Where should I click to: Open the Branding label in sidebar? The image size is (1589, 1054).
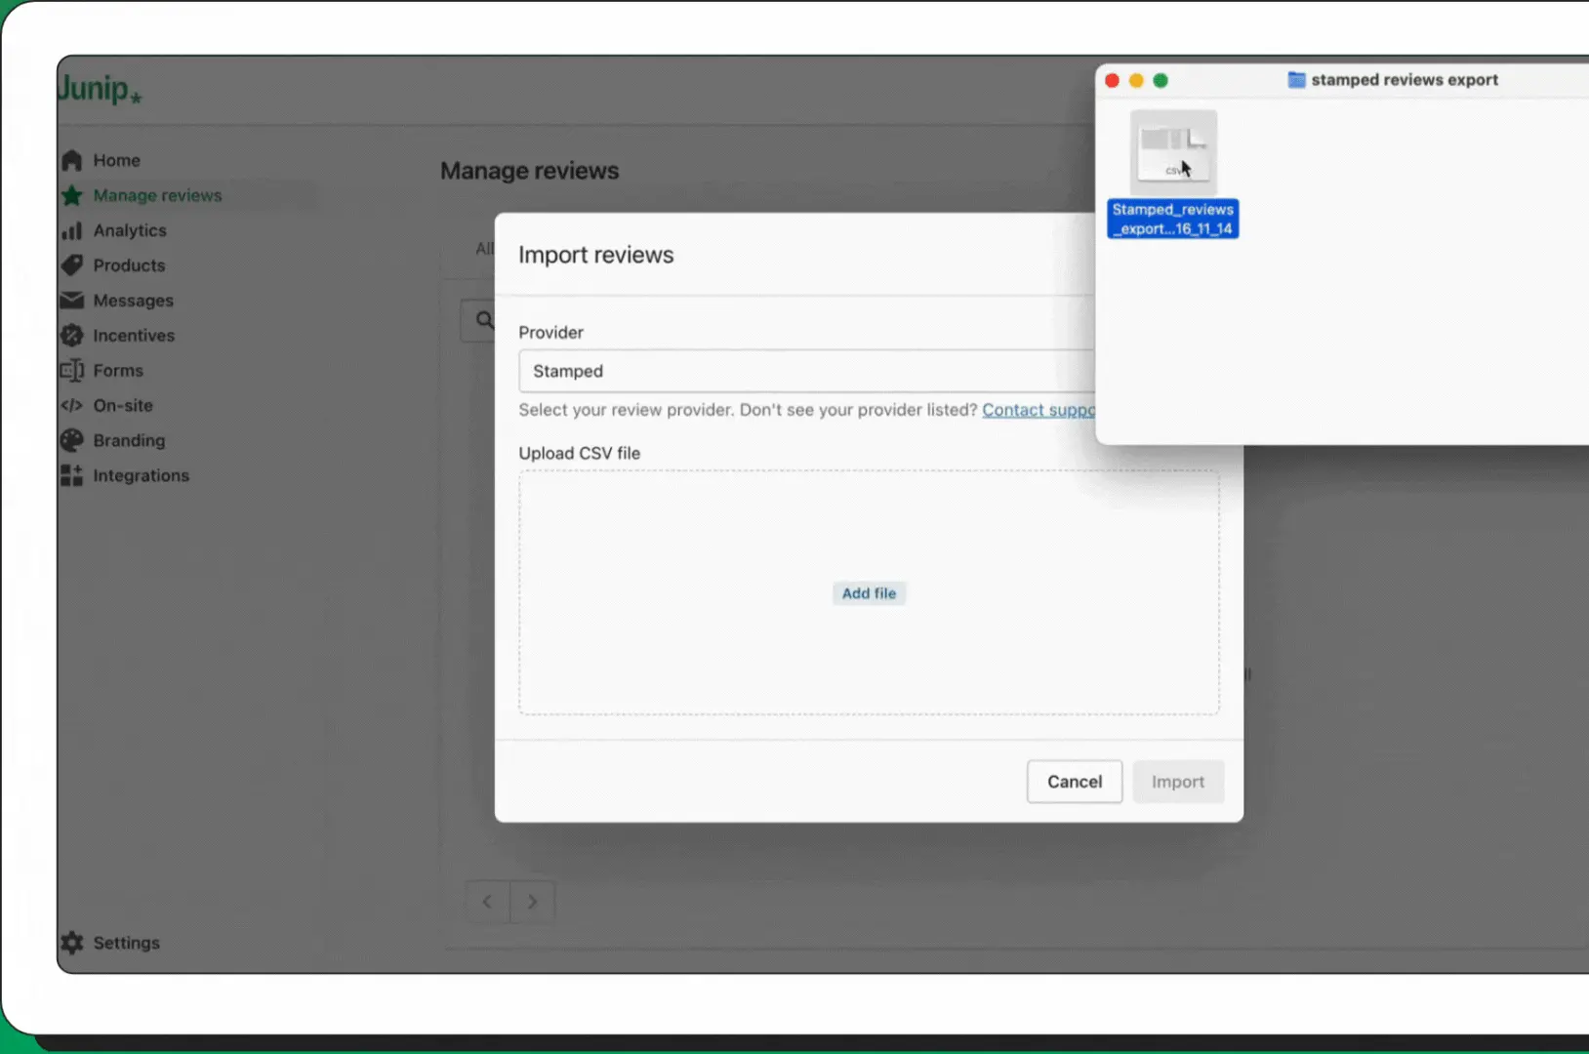pyautogui.click(x=129, y=440)
